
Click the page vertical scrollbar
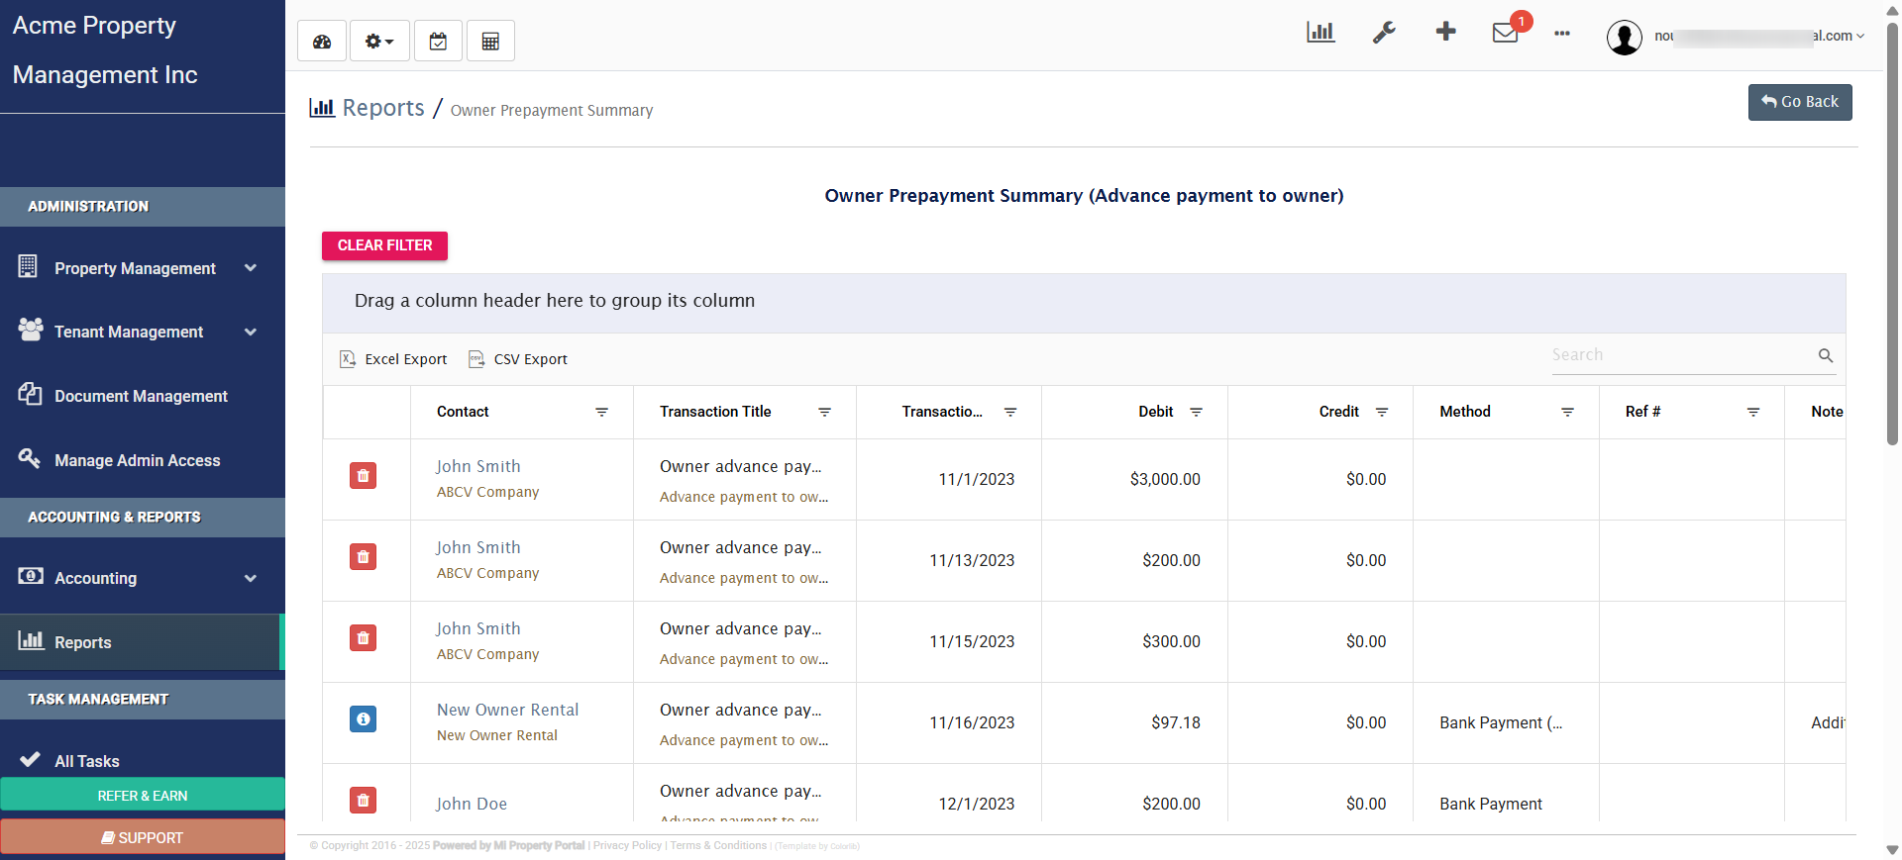1892,233
